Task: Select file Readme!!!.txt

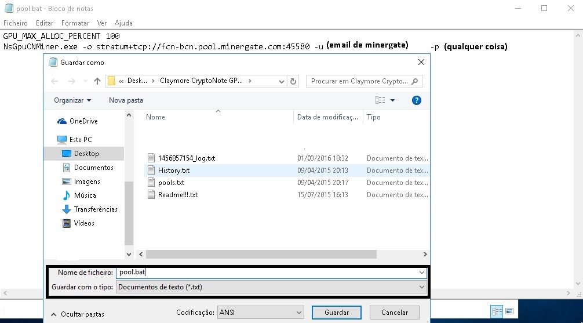Action: pyautogui.click(x=178, y=195)
